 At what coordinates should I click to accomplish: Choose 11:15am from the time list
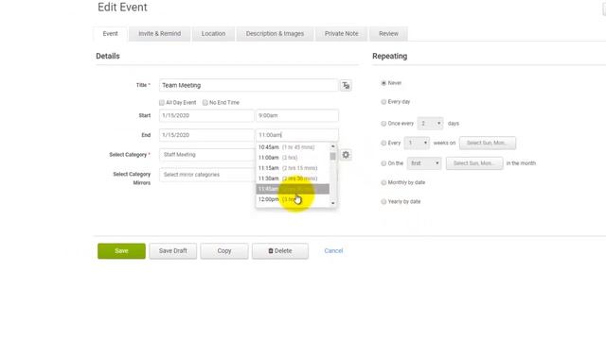click(293, 168)
